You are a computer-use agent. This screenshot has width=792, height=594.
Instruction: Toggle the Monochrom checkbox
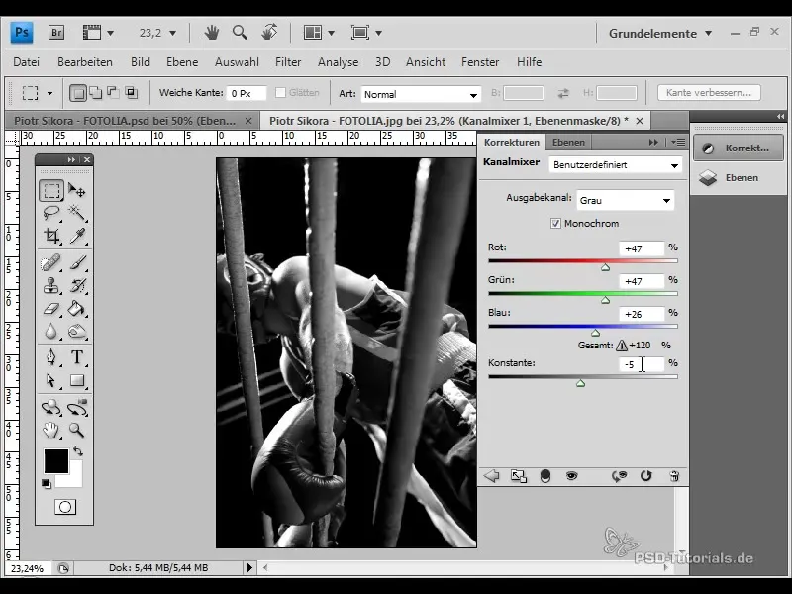tap(555, 224)
